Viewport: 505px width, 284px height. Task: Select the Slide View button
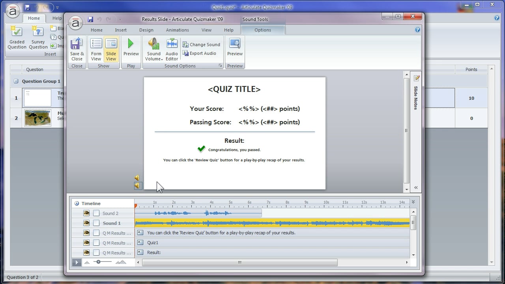tap(111, 50)
